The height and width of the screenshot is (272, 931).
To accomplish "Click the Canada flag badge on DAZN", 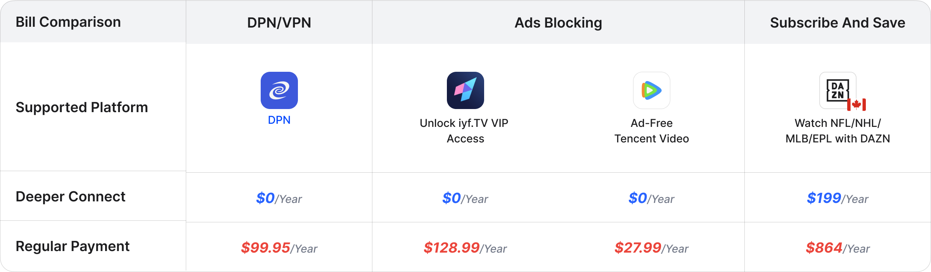I will (x=857, y=104).
